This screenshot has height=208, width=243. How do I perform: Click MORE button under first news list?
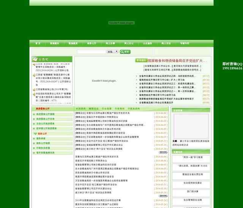click(x=163, y=152)
